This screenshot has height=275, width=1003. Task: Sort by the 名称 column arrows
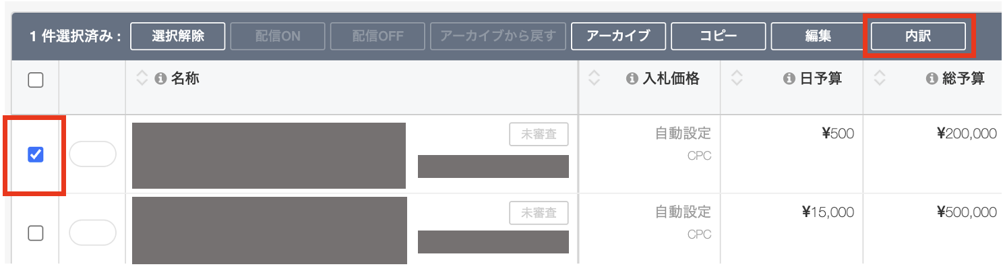pyautogui.click(x=142, y=80)
